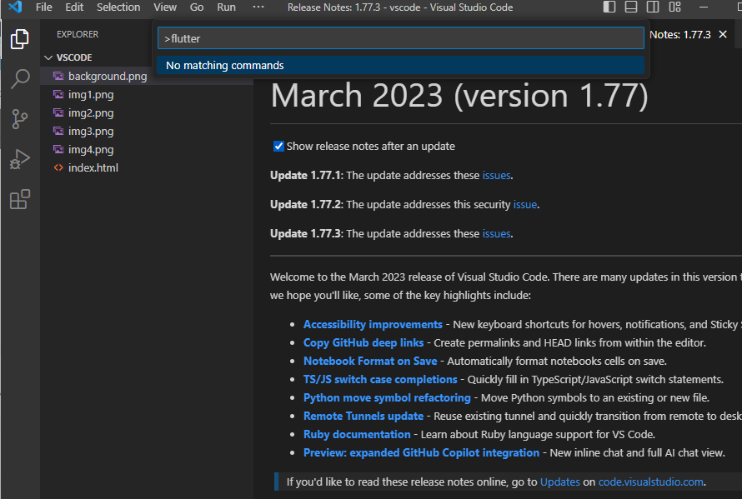Follow the security issue link for Update 1.77.2
The width and height of the screenshot is (742, 499).
pos(524,204)
